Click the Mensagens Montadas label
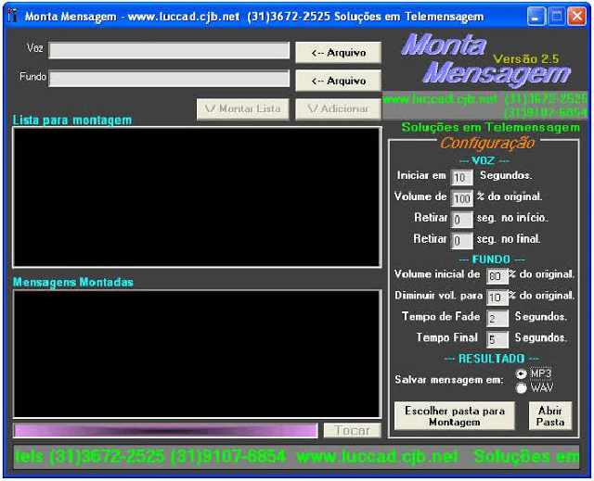 tap(73, 282)
